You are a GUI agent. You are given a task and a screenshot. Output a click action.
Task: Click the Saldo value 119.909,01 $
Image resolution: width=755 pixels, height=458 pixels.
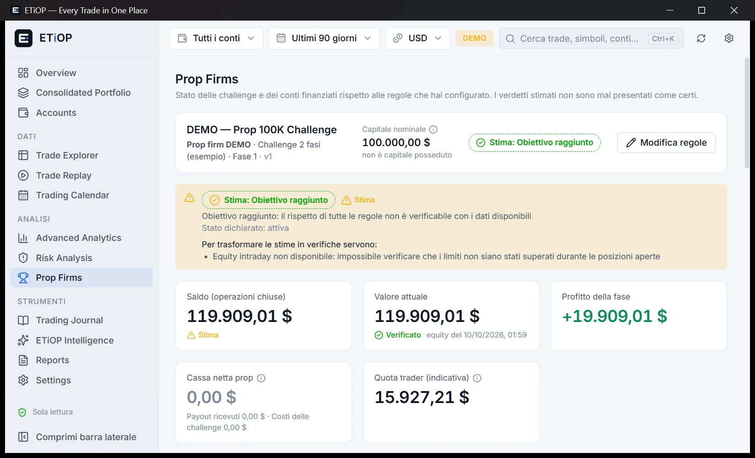click(239, 316)
